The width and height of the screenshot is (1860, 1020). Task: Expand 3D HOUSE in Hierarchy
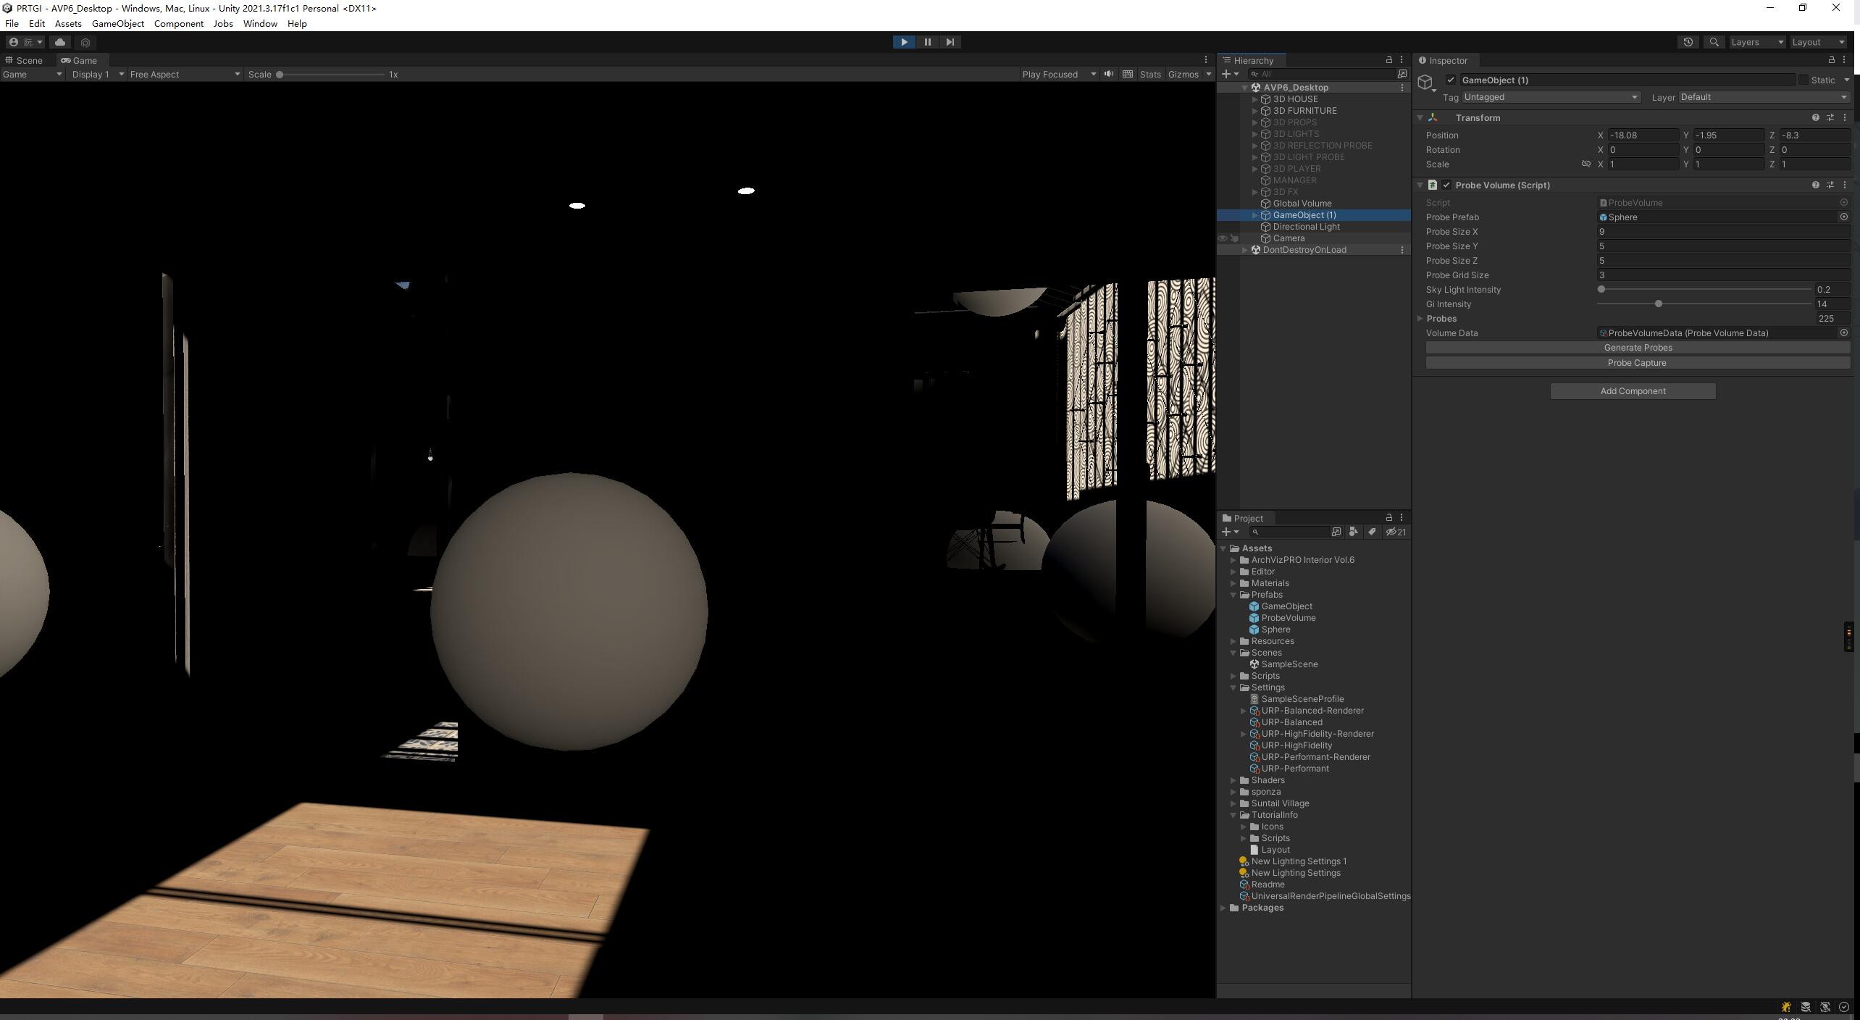[1255, 99]
